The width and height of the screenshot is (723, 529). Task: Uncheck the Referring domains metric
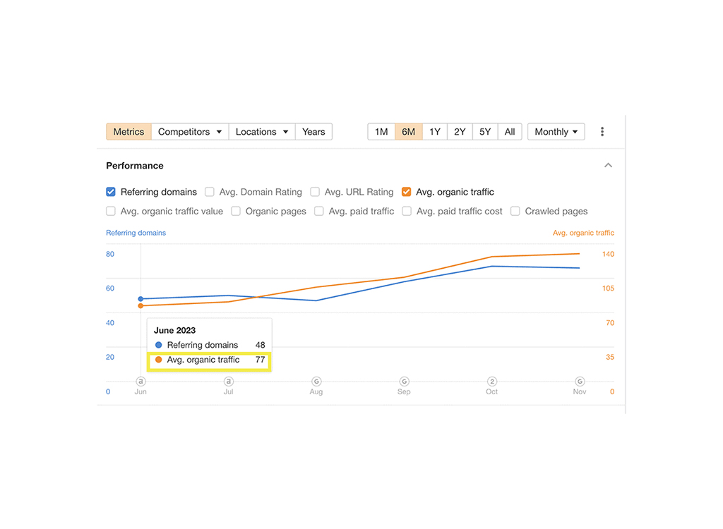pyautogui.click(x=111, y=192)
